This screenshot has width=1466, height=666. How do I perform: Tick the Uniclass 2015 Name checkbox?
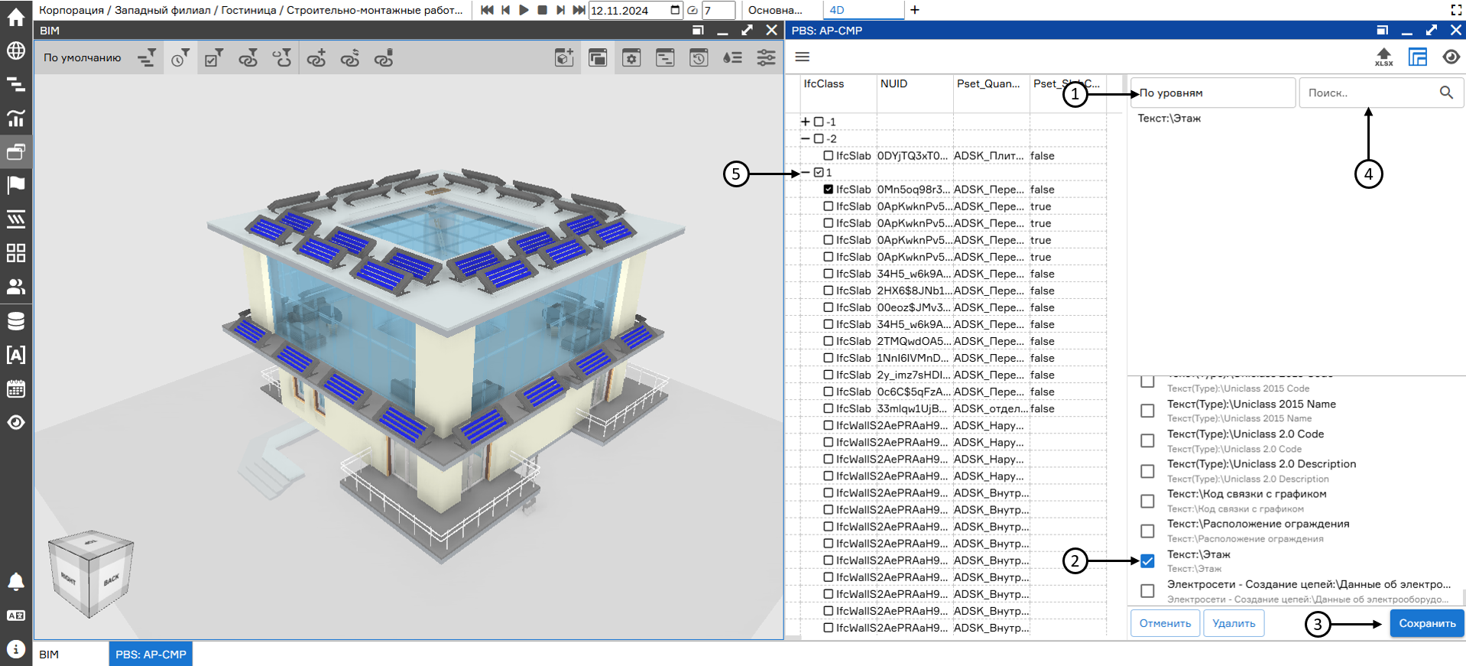(1147, 411)
